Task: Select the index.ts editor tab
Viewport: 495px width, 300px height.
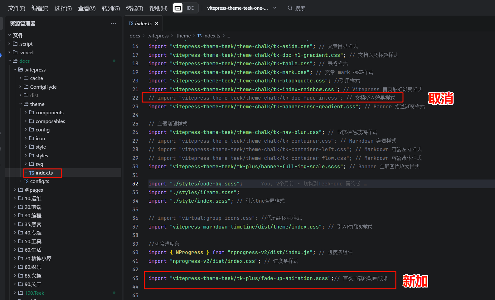Action: [143, 23]
